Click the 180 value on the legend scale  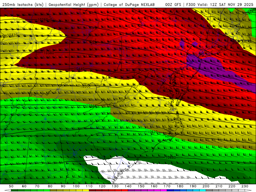[180, 186]
